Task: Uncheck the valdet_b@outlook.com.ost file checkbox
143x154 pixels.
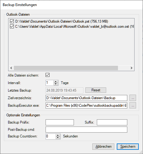Action: [12, 27]
